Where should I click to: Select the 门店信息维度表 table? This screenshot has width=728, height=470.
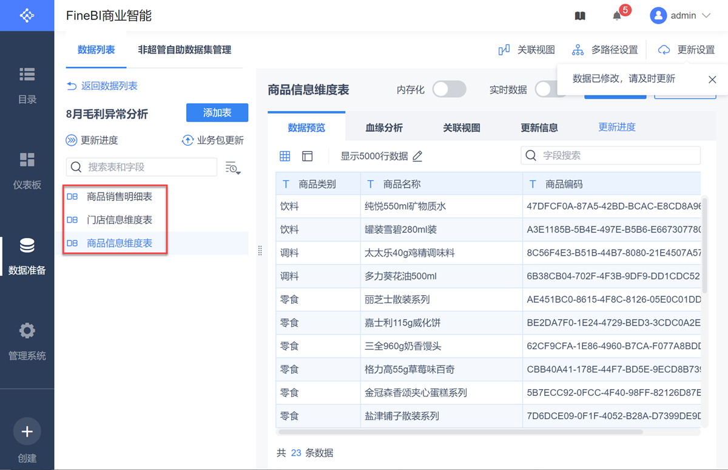pos(119,220)
